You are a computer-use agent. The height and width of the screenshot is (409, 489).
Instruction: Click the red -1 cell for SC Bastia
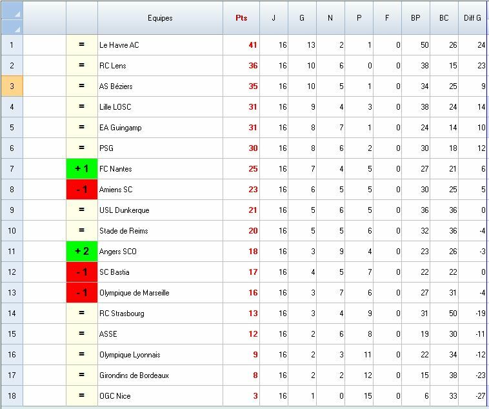click(82, 272)
